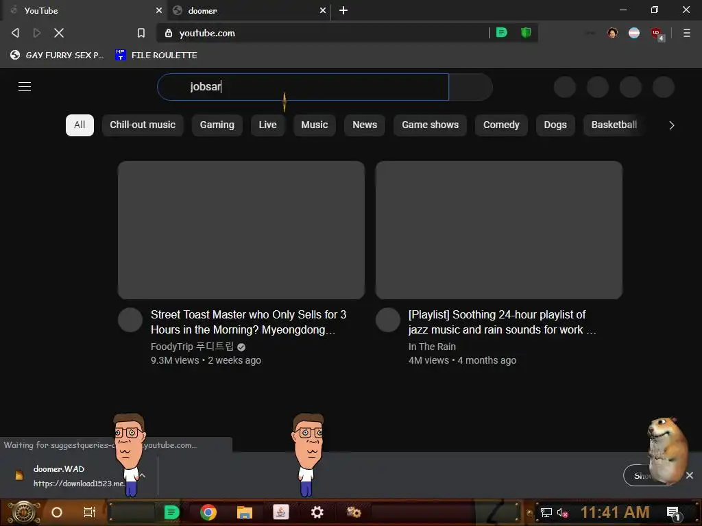Image resolution: width=702 pixels, height=526 pixels.
Task: Select the Comedy chip
Action: pos(501,125)
